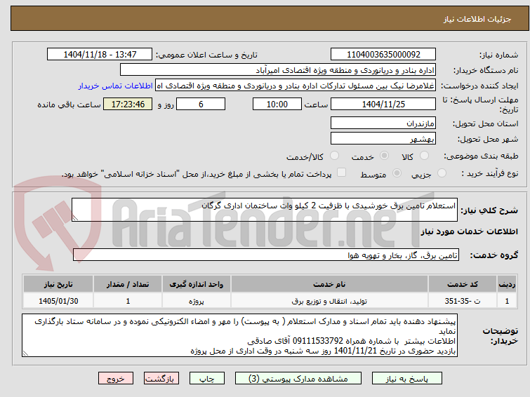Select the جزیی purchase type radio
Viewport: 530px width, 397px height.
[x=442, y=173]
